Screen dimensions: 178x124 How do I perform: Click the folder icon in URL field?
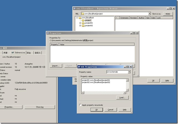[83, 14]
